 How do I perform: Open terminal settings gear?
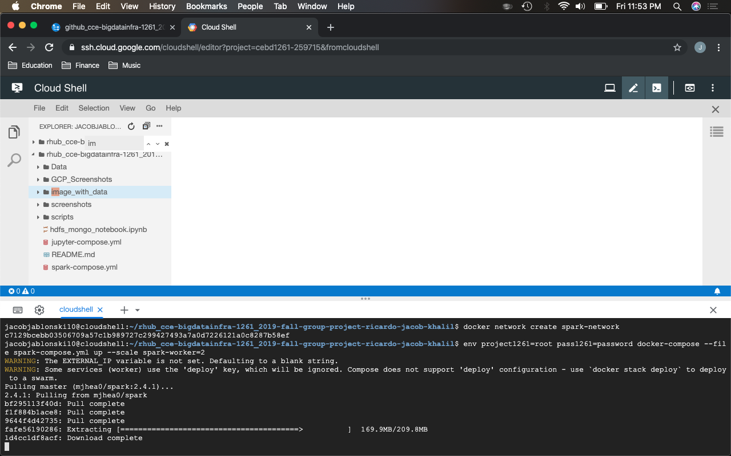(x=39, y=310)
